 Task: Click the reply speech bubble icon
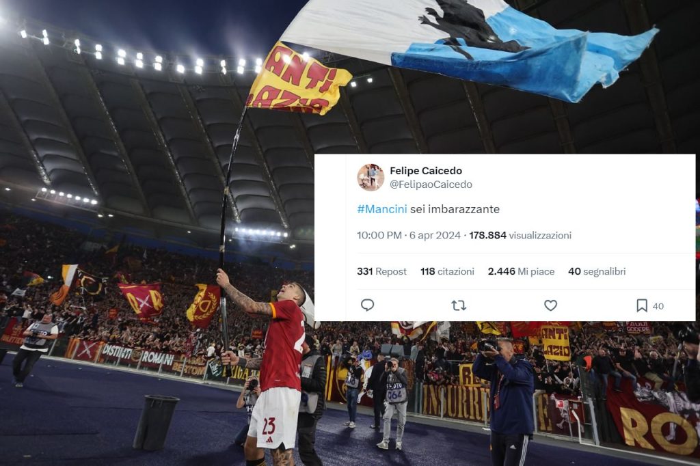pos(367,305)
